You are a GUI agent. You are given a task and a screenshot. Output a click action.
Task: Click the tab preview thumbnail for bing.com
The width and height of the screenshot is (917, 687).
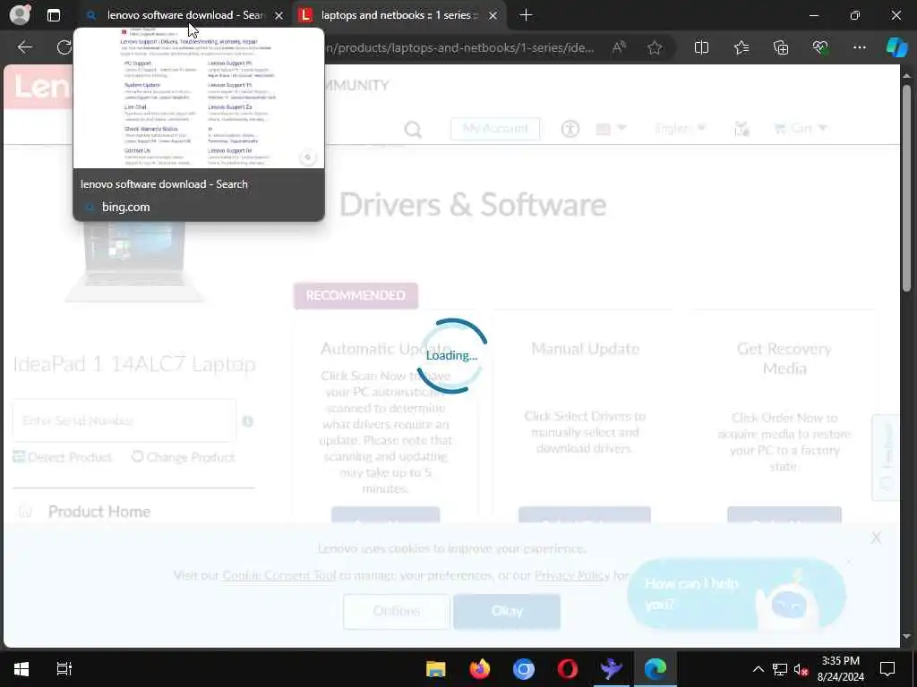coord(198,98)
